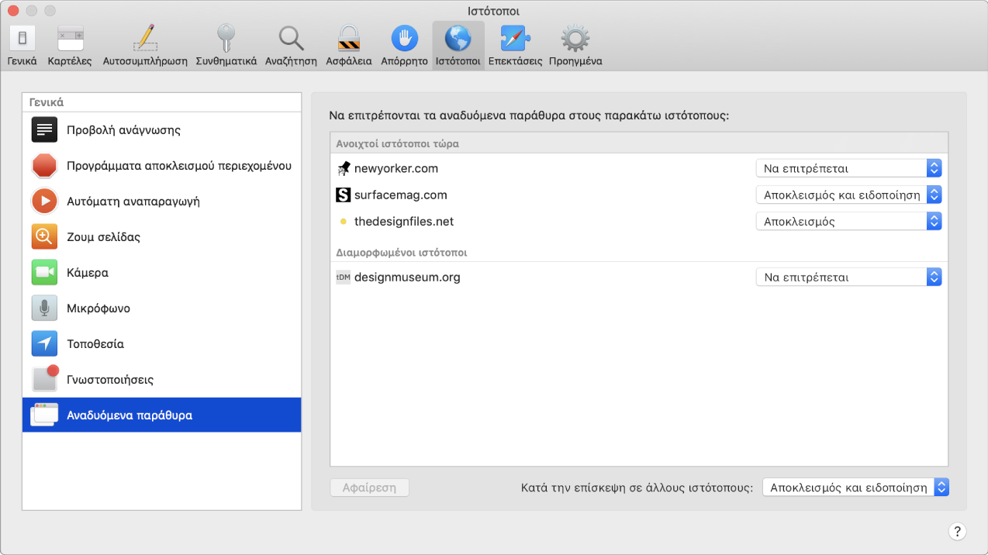This screenshot has height=555, width=988.
Task: Click the Αφαίρεση button
Action: point(370,488)
